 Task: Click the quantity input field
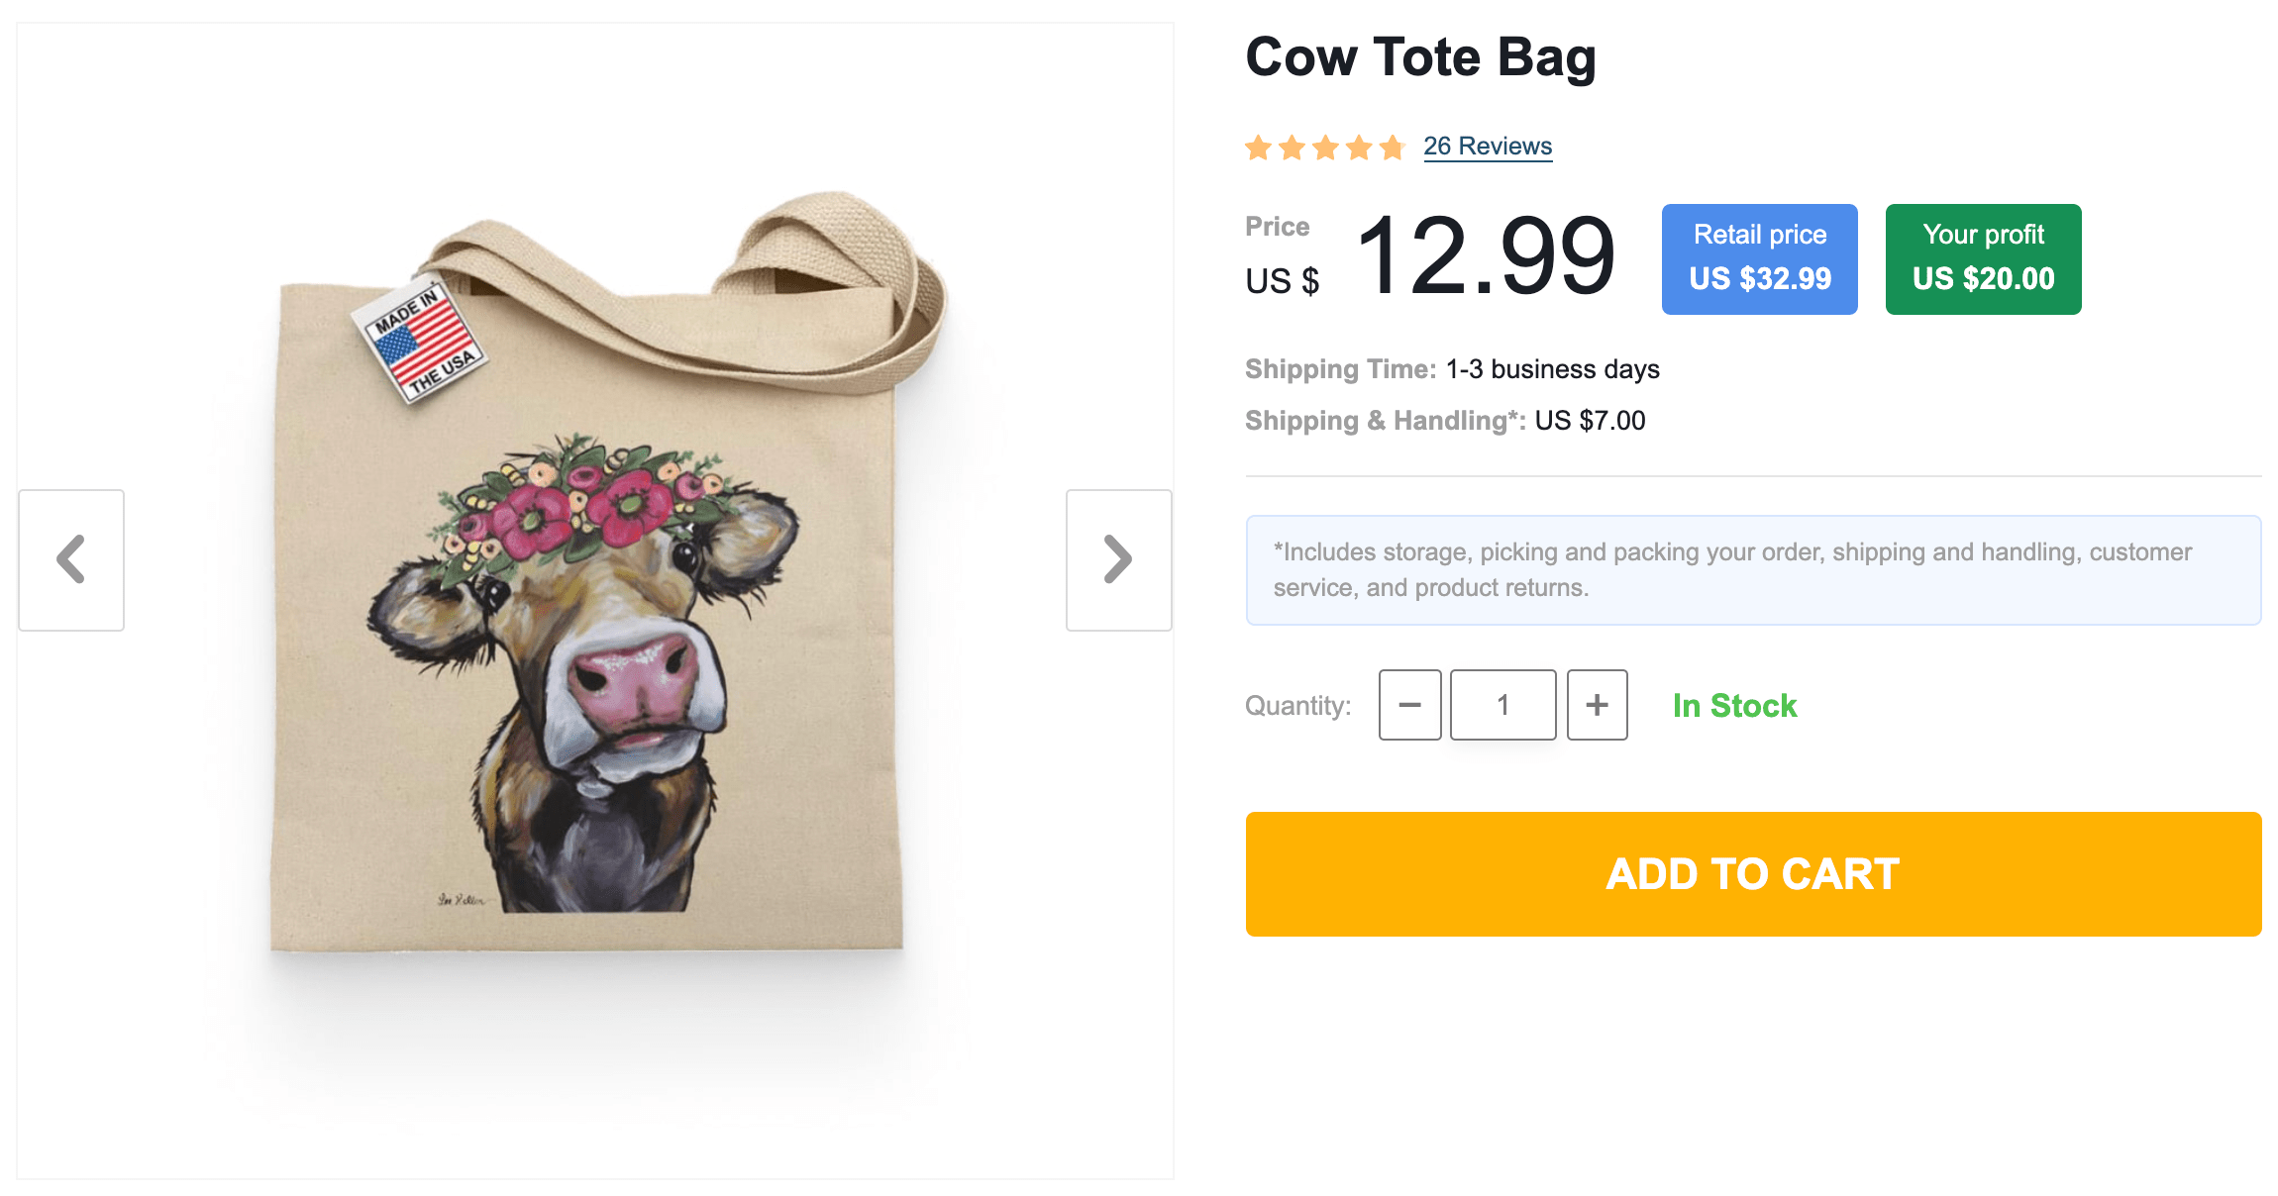1502,705
